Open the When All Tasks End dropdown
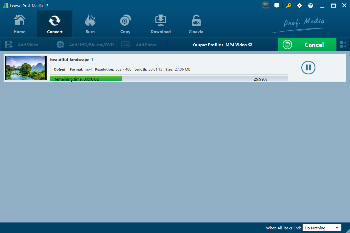Viewport: 350px width, 233px height. coord(322,228)
